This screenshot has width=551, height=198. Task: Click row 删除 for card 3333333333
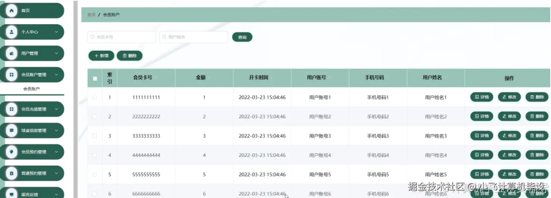click(x=537, y=135)
